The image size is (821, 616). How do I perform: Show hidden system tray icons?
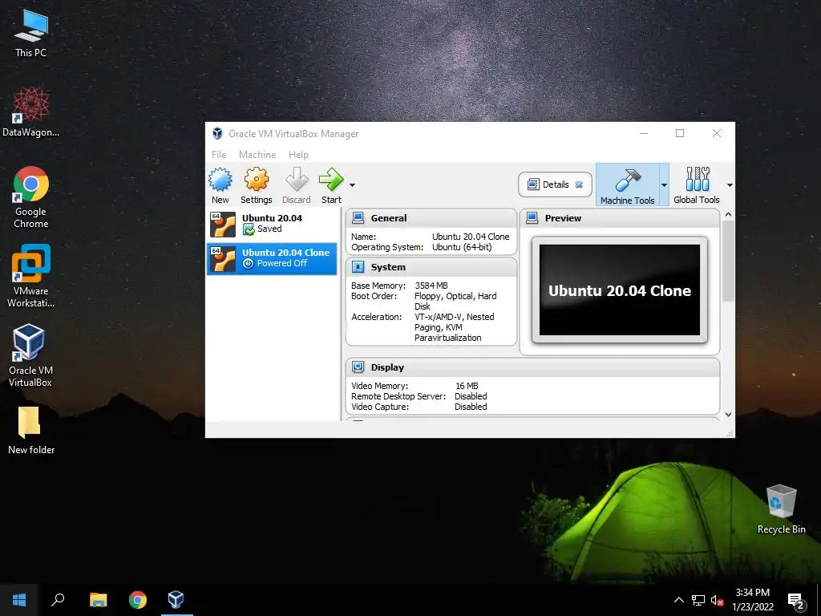[678, 600]
